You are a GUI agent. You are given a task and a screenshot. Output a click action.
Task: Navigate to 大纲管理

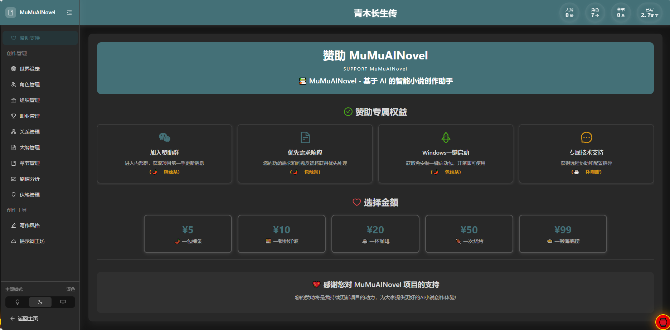click(40, 147)
